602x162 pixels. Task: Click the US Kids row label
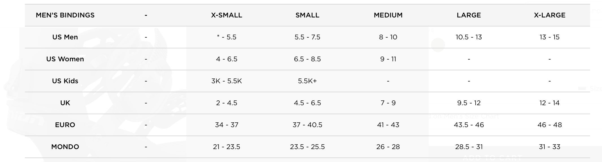click(x=65, y=81)
